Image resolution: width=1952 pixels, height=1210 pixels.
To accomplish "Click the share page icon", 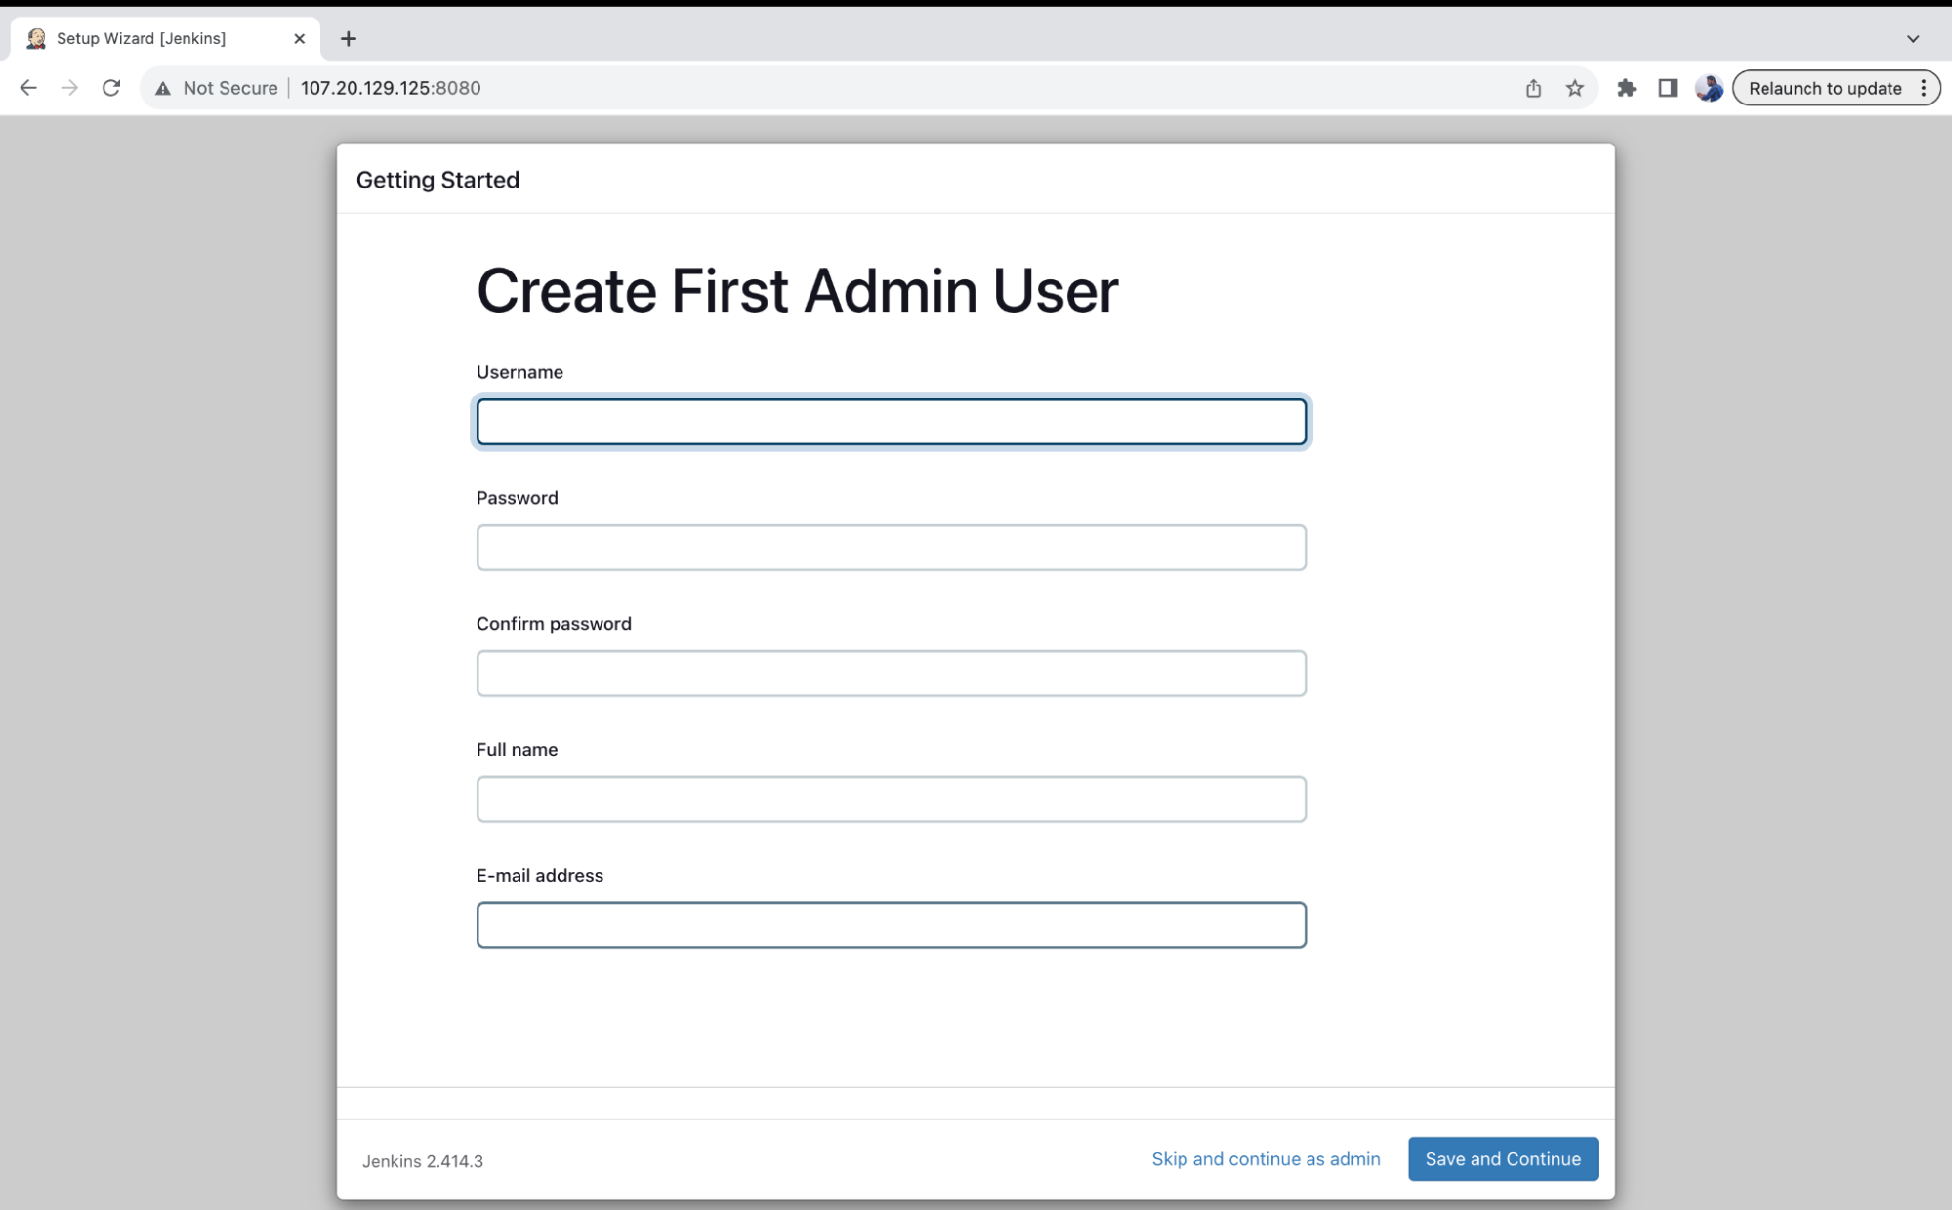I will point(1533,88).
